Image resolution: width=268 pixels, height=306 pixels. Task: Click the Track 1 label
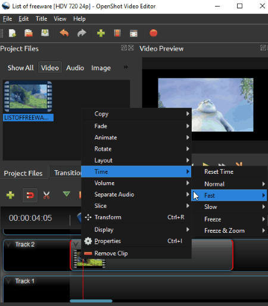25,281
